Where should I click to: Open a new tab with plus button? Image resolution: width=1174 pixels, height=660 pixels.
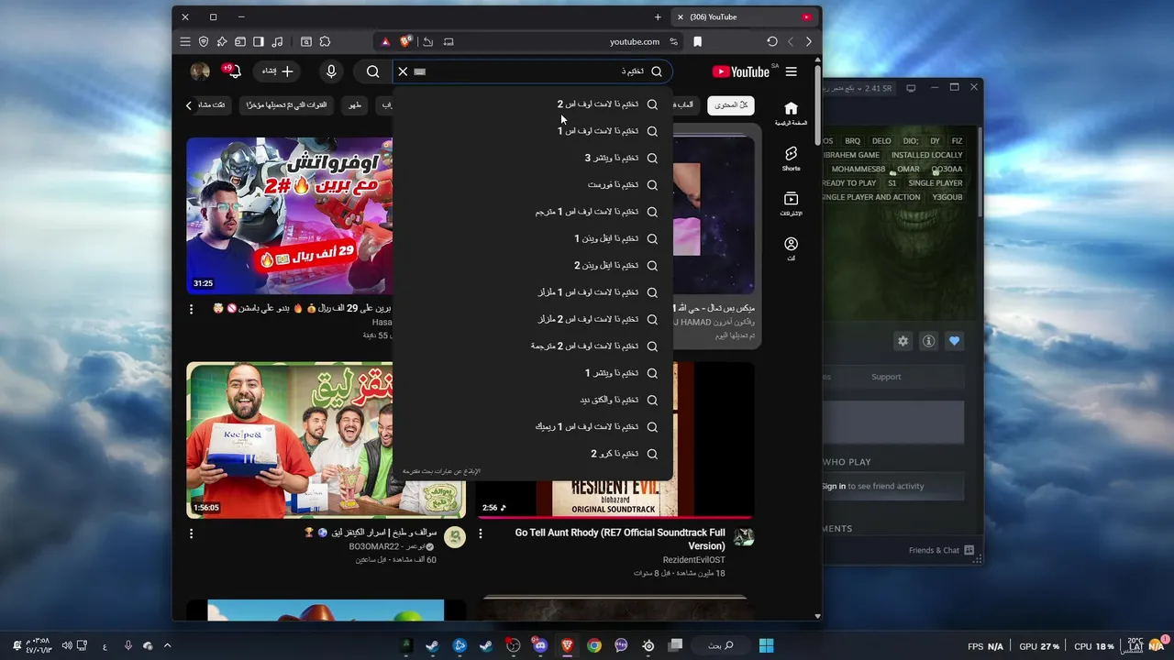point(658,17)
